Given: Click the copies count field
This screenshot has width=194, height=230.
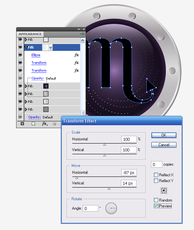Looking at the screenshot, I should click(x=156, y=164).
